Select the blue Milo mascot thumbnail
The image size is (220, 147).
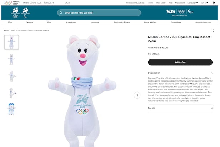point(11,109)
